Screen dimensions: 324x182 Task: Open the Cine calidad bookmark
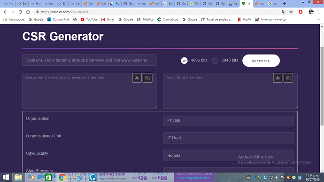coord(168,19)
